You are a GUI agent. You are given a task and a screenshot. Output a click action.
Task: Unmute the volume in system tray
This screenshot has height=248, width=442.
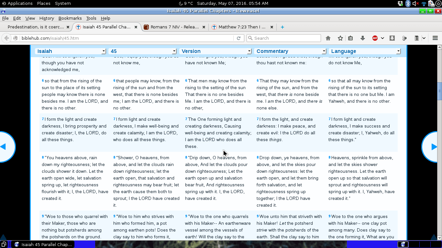click(416, 4)
